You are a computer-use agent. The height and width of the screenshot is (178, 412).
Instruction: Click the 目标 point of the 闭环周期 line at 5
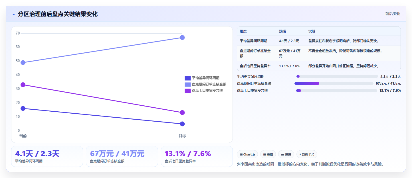[x=182, y=124]
